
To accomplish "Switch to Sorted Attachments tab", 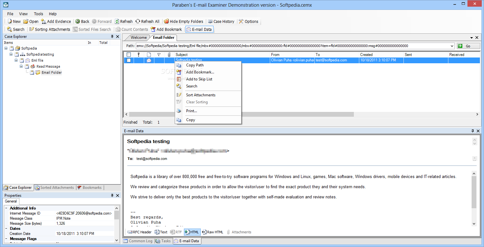I will 54,188.
